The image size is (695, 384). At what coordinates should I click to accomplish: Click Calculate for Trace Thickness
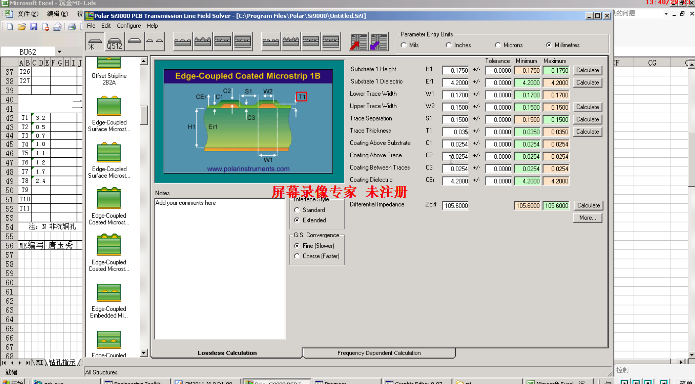(x=587, y=131)
